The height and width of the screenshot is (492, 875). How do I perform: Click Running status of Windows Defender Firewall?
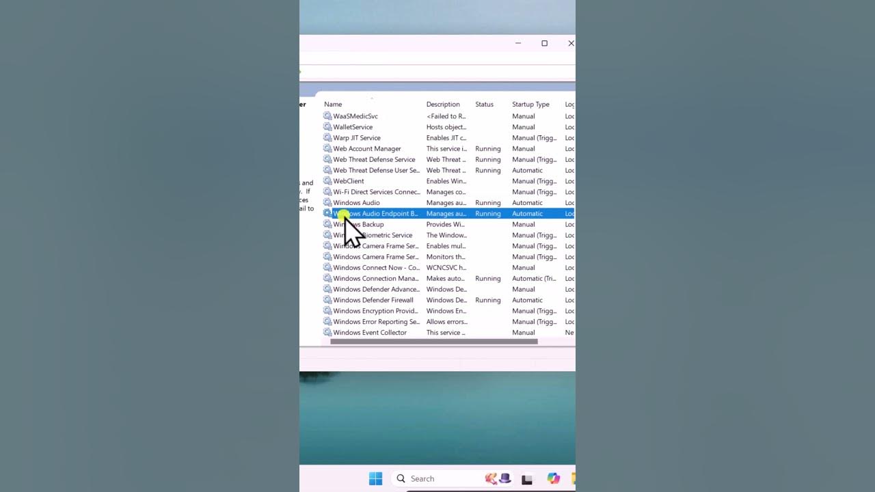[x=488, y=301]
